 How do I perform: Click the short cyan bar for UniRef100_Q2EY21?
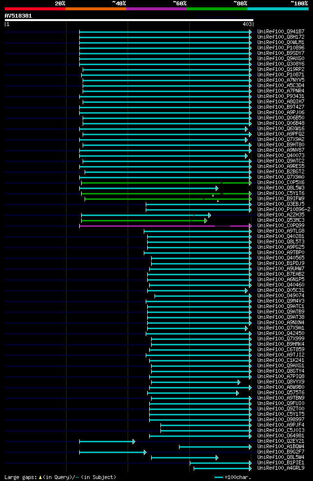[107, 441]
